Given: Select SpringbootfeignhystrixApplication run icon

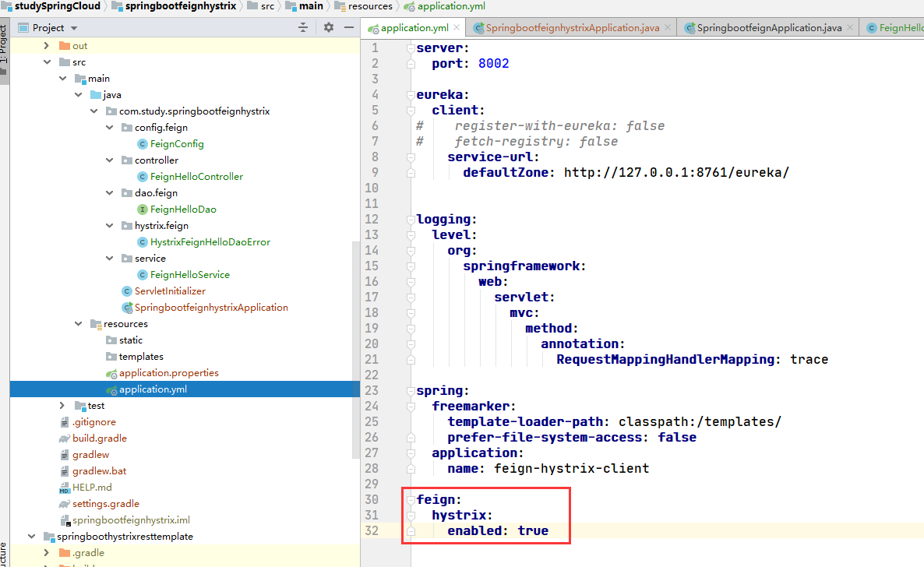Looking at the screenshot, I should (x=127, y=307).
